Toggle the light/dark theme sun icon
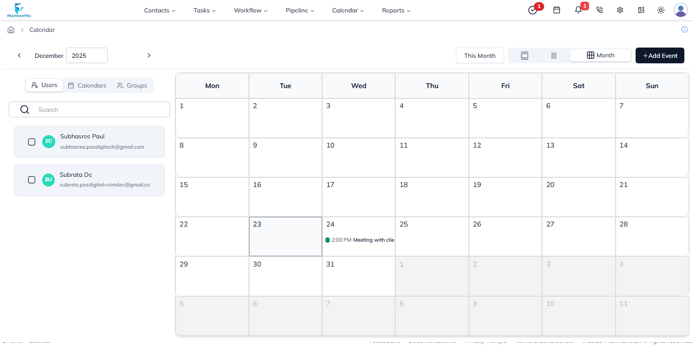Screen dimensions: 693x346 point(661,10)
